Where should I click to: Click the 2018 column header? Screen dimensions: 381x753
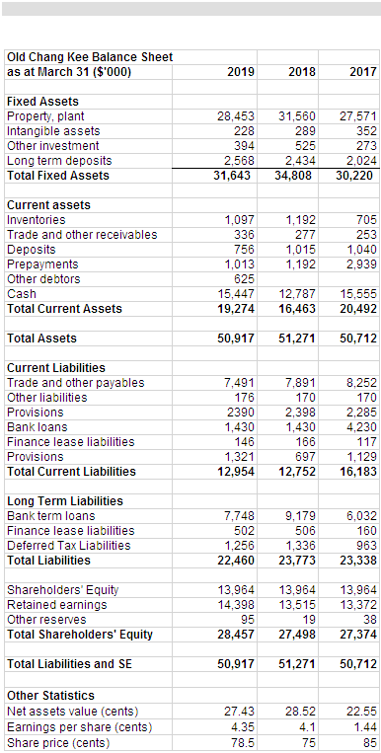tap(302, 72)
